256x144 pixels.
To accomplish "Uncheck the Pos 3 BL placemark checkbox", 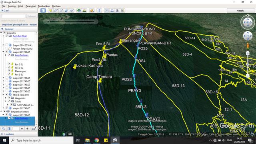I will click(9, 68).
